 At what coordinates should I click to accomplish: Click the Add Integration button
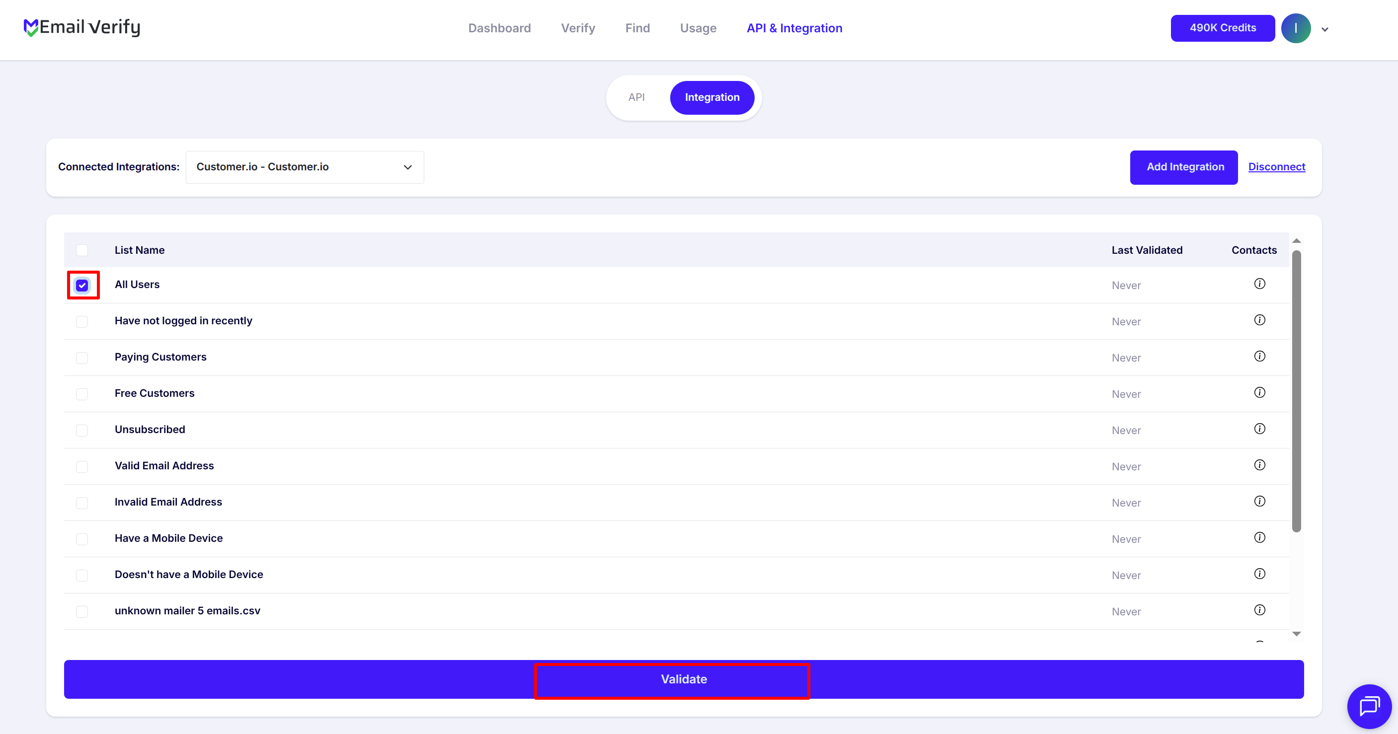1184,167
